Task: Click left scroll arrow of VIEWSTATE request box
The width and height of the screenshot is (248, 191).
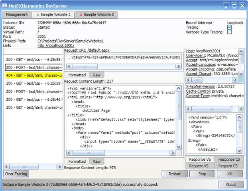Action: 69,66
